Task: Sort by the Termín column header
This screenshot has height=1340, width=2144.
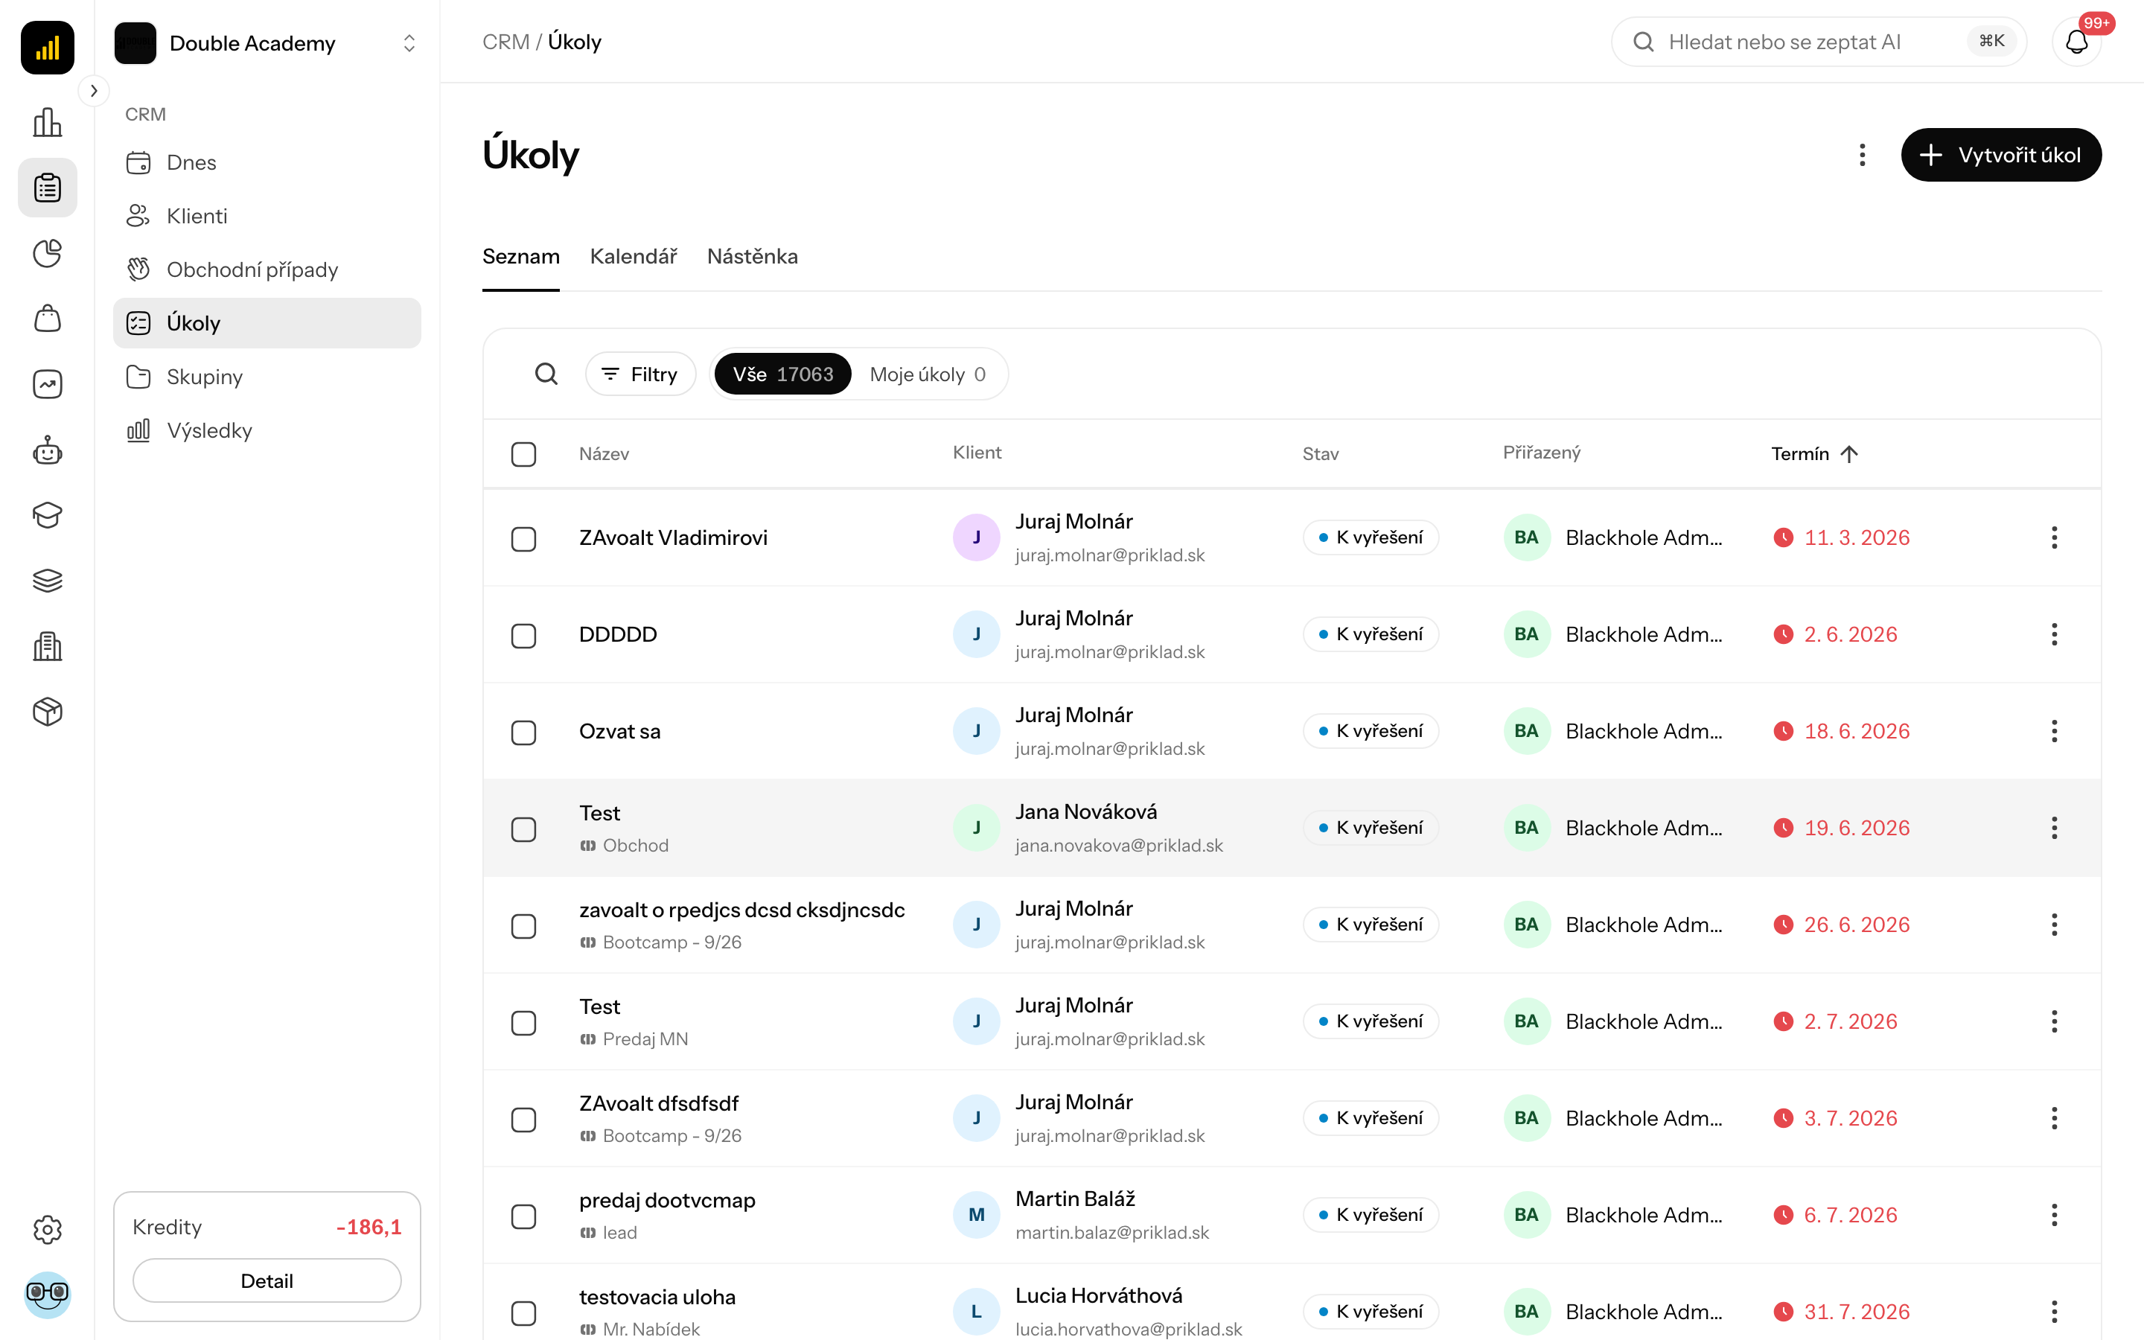Action: pos(1814,454)
